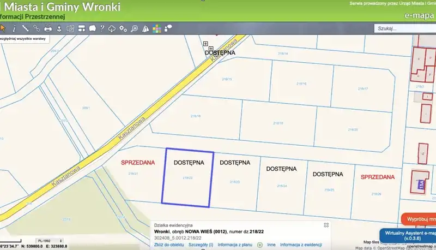This screenshot has width=436, height=250.
Task: Choose the line measurement tool
Action: tap(25, 28)
